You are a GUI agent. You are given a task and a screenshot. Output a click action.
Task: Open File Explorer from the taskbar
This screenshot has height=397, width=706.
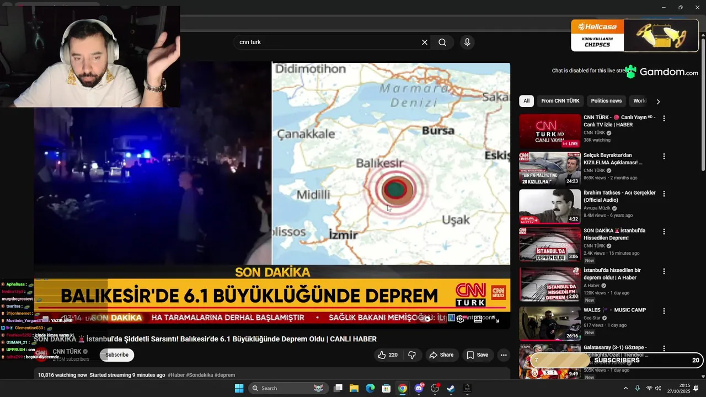(x=354, y=388)
